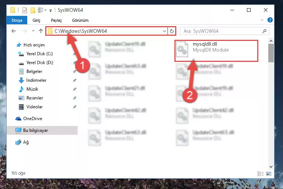Click the New folder icon in the title bar
This screenshot has width=283, height=189.
click(x=33, y=10)
